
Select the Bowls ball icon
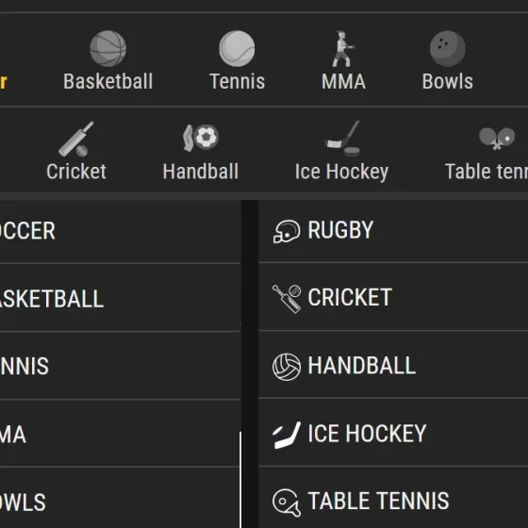[x=448, y=48]
